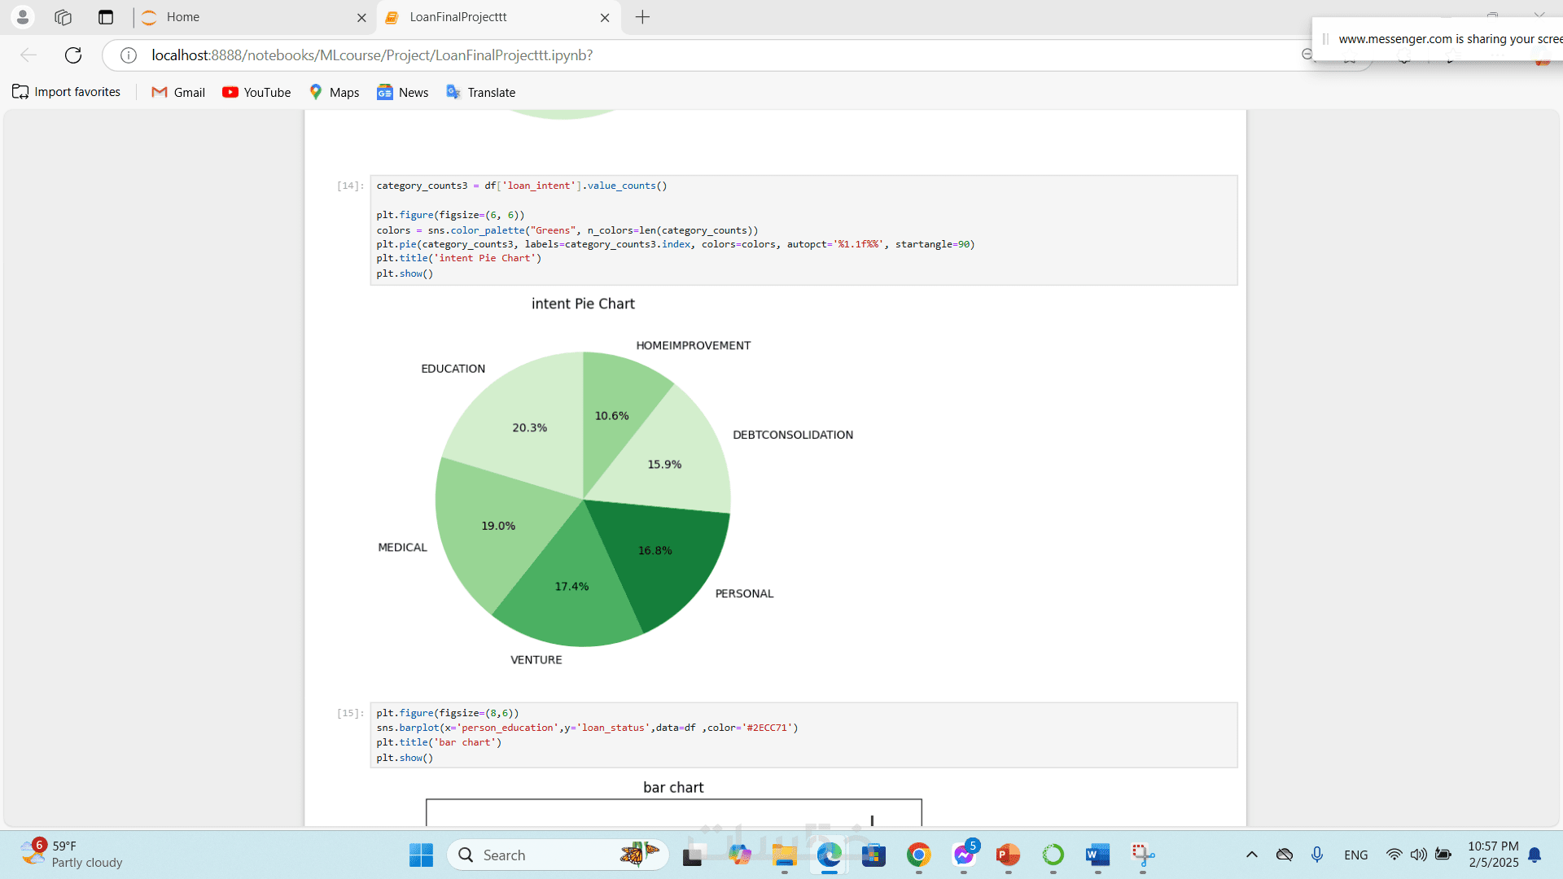Launch Snipping Tool from the taskbar
This screenshot has width=1563, height=879.
(1142, 855)
